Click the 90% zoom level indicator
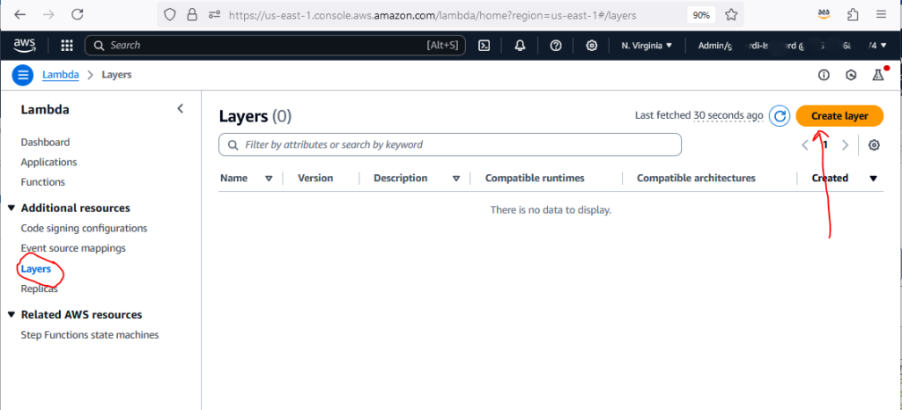Viewport: 902px width, 410px height. pyautogui.click(x=701, y=15)
